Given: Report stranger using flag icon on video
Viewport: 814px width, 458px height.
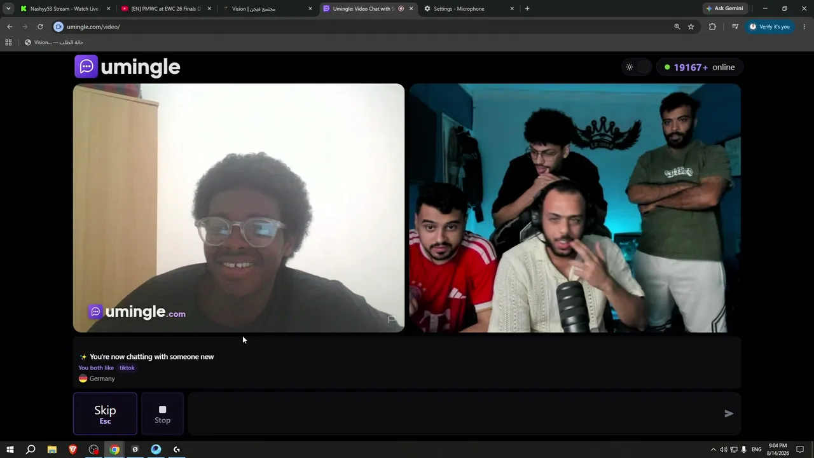Looking at the screenshot, I should point(391,319).
